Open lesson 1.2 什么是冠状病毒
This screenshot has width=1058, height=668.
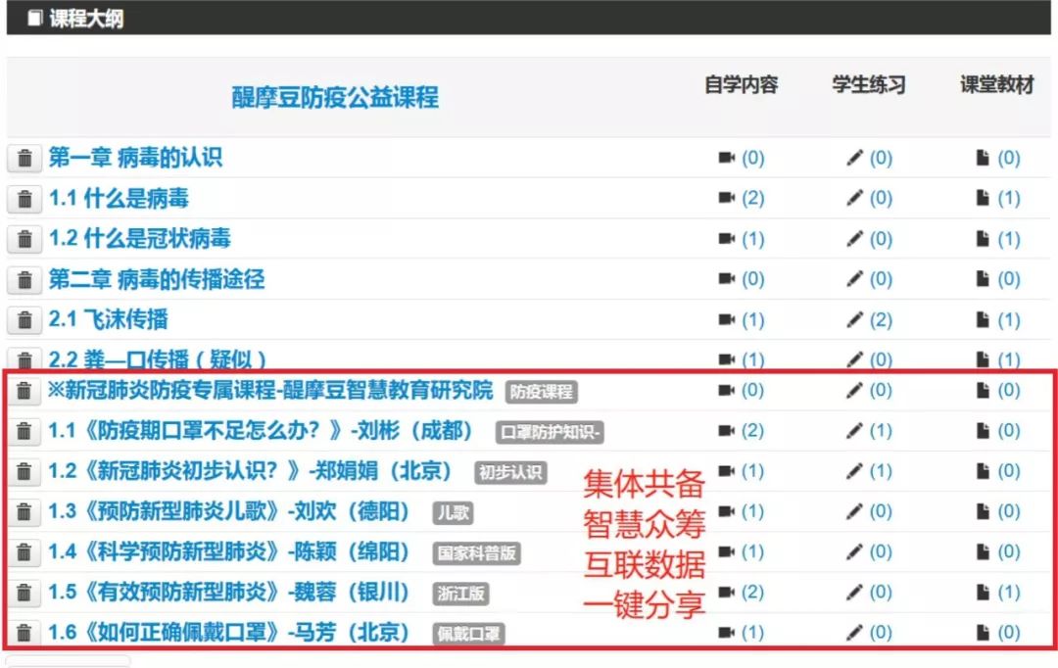coord(140,239)
